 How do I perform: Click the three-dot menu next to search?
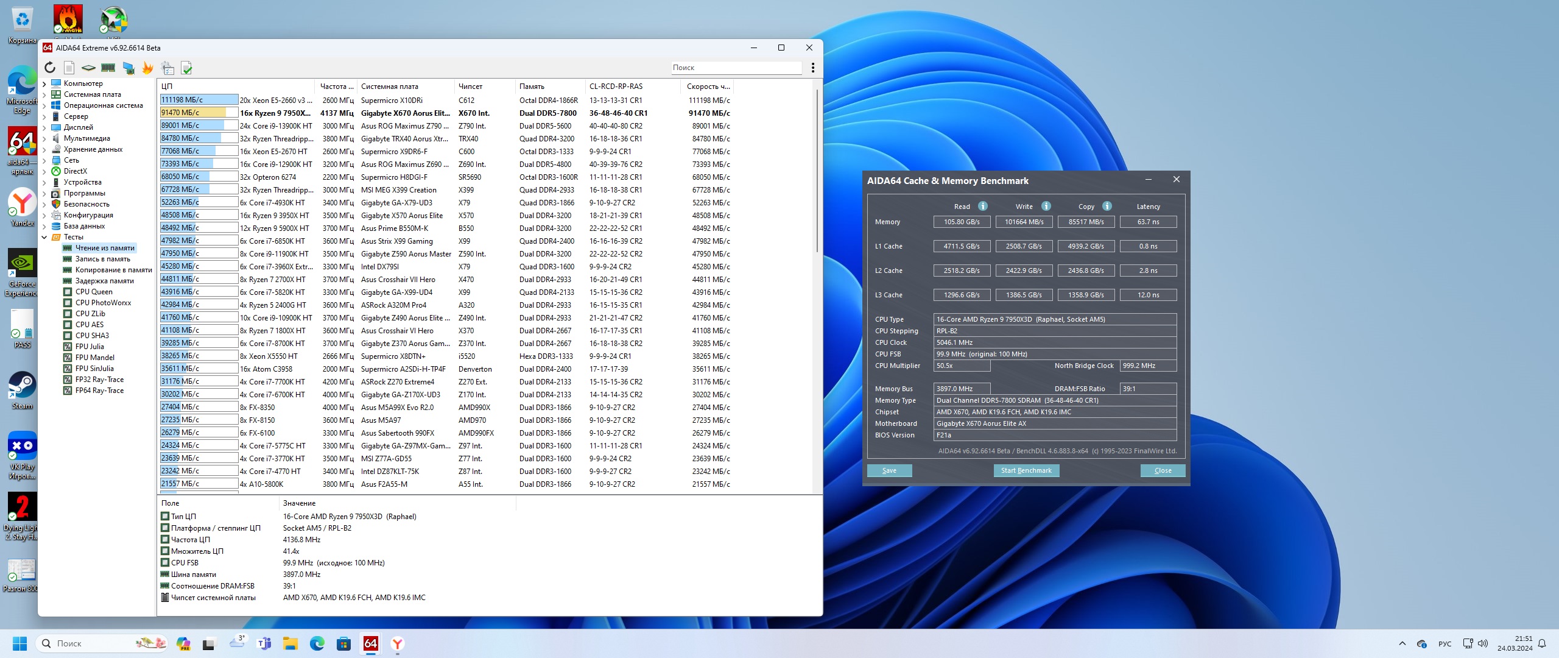(812, 68)
